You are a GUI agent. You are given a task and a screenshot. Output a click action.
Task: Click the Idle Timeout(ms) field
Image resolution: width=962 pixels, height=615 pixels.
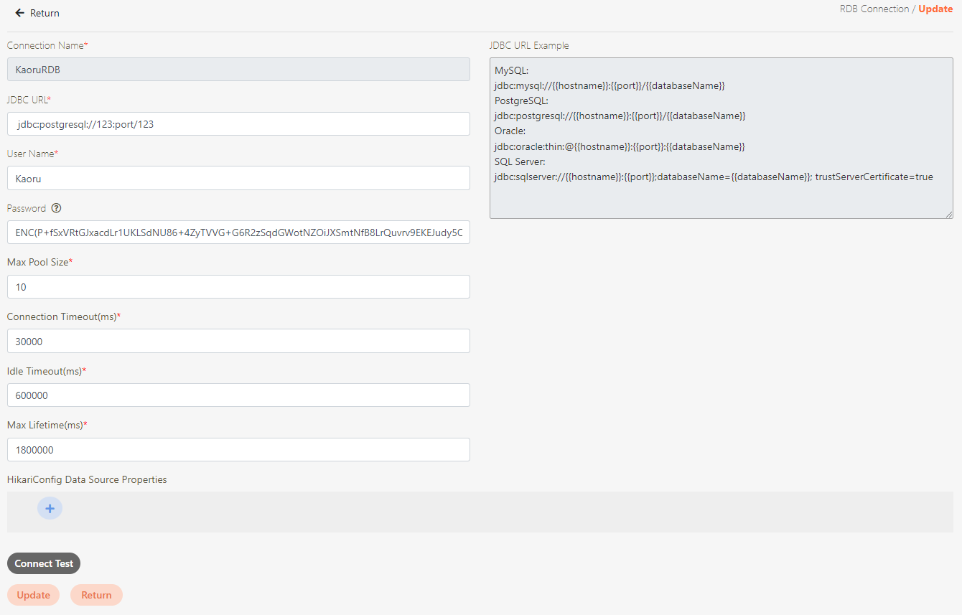238,395
